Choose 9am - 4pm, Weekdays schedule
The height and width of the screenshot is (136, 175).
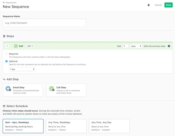click(23, 126)
